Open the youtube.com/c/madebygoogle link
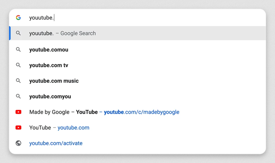Viewport: 275px width, 163px height. [x=142, y=112]
